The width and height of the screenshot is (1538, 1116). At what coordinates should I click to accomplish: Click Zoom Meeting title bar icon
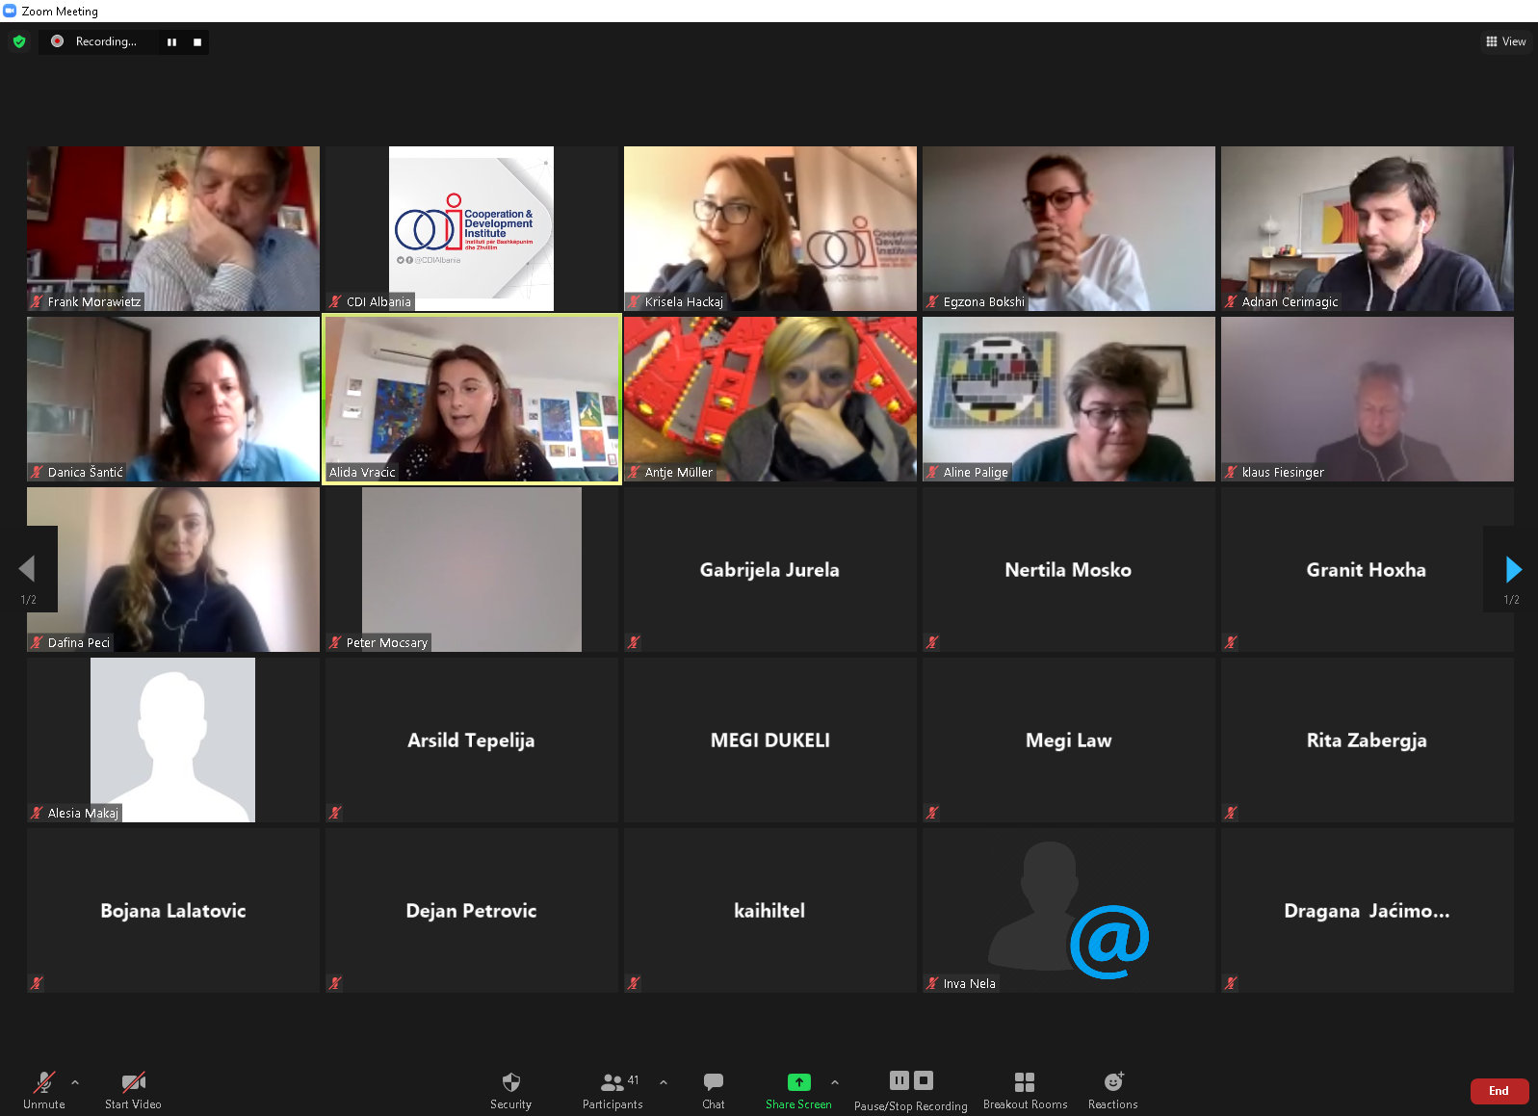coord(10,11)
